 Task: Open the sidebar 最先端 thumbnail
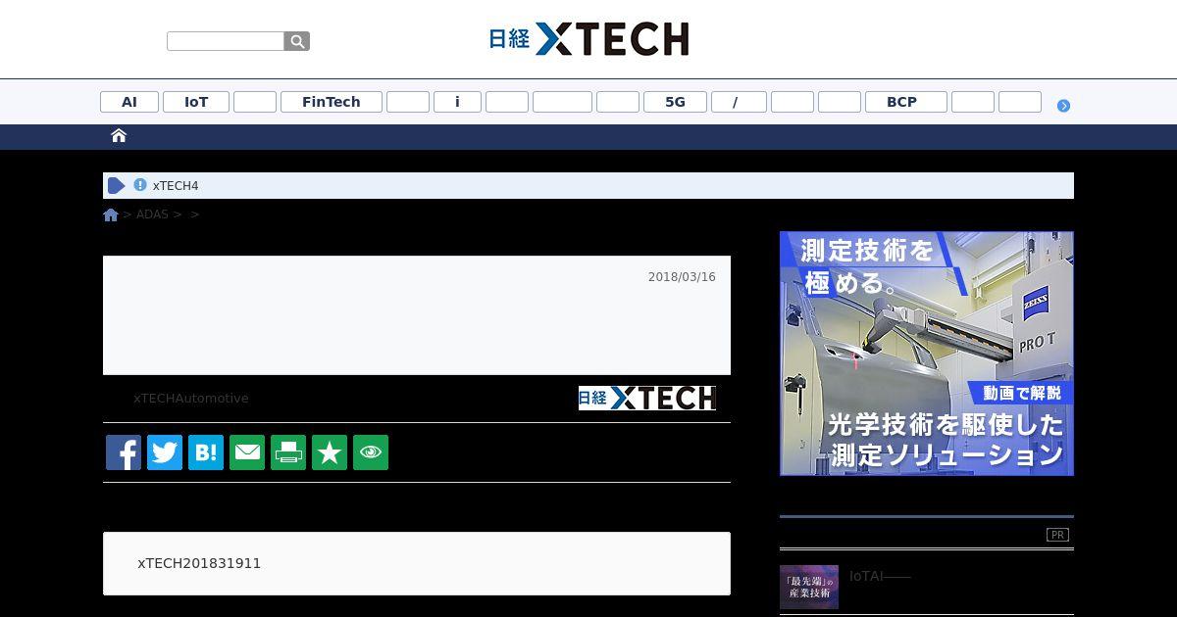(809, 587)
